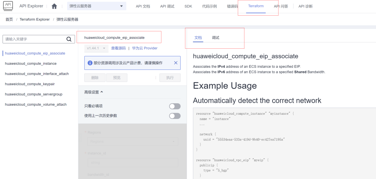Open the Regions dropdown
This screenshot has height=179, width=376.
[133, 142]
